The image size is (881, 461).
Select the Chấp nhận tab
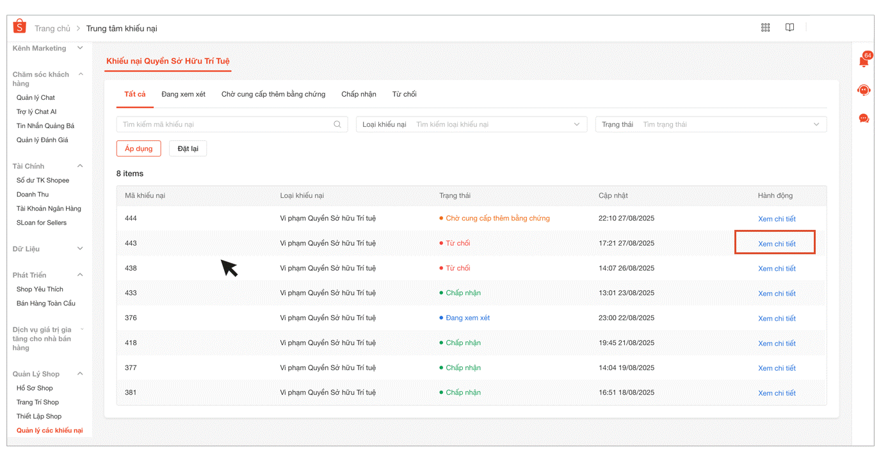tap(359, 94)
